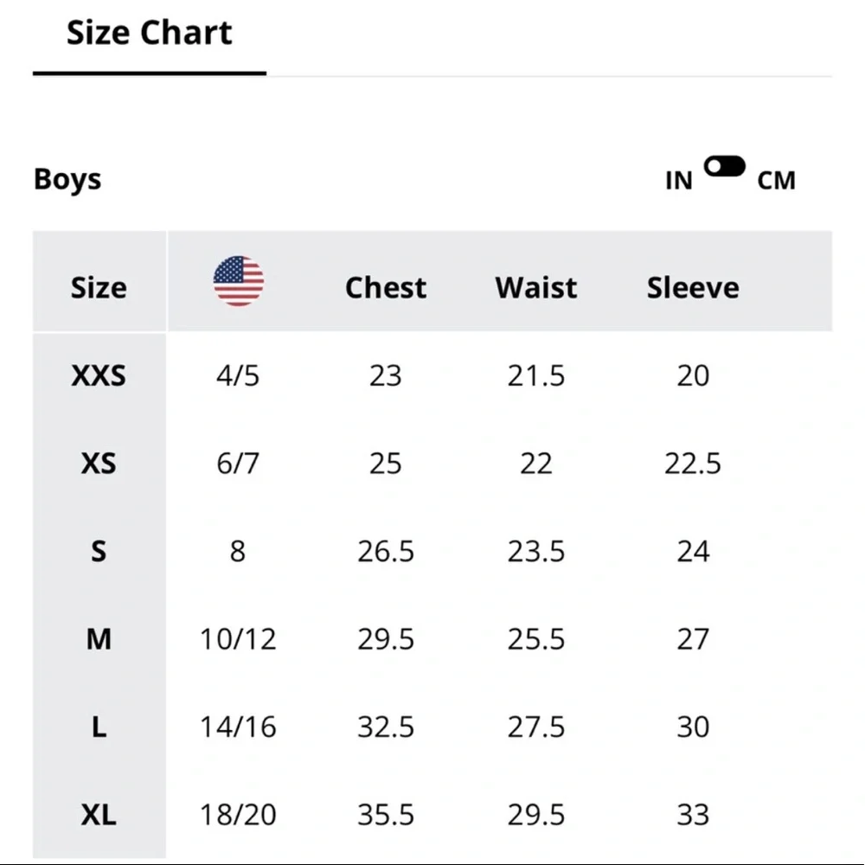Select the IN unit label
Image resolution: width=865 pixels, height=865 pixels.
point(678,181)
